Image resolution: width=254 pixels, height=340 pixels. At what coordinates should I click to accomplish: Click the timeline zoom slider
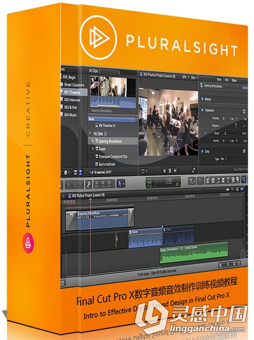click(x=228, y=264)
